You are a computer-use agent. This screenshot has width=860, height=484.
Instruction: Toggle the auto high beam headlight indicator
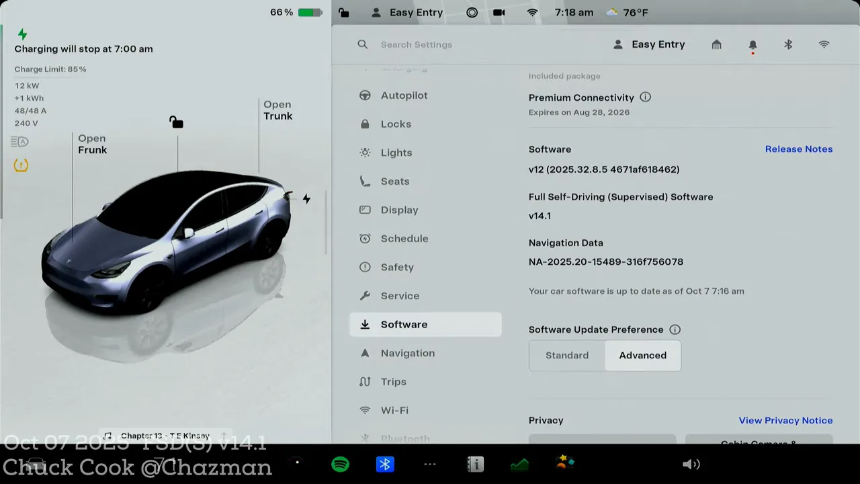[x=20, y=142]
